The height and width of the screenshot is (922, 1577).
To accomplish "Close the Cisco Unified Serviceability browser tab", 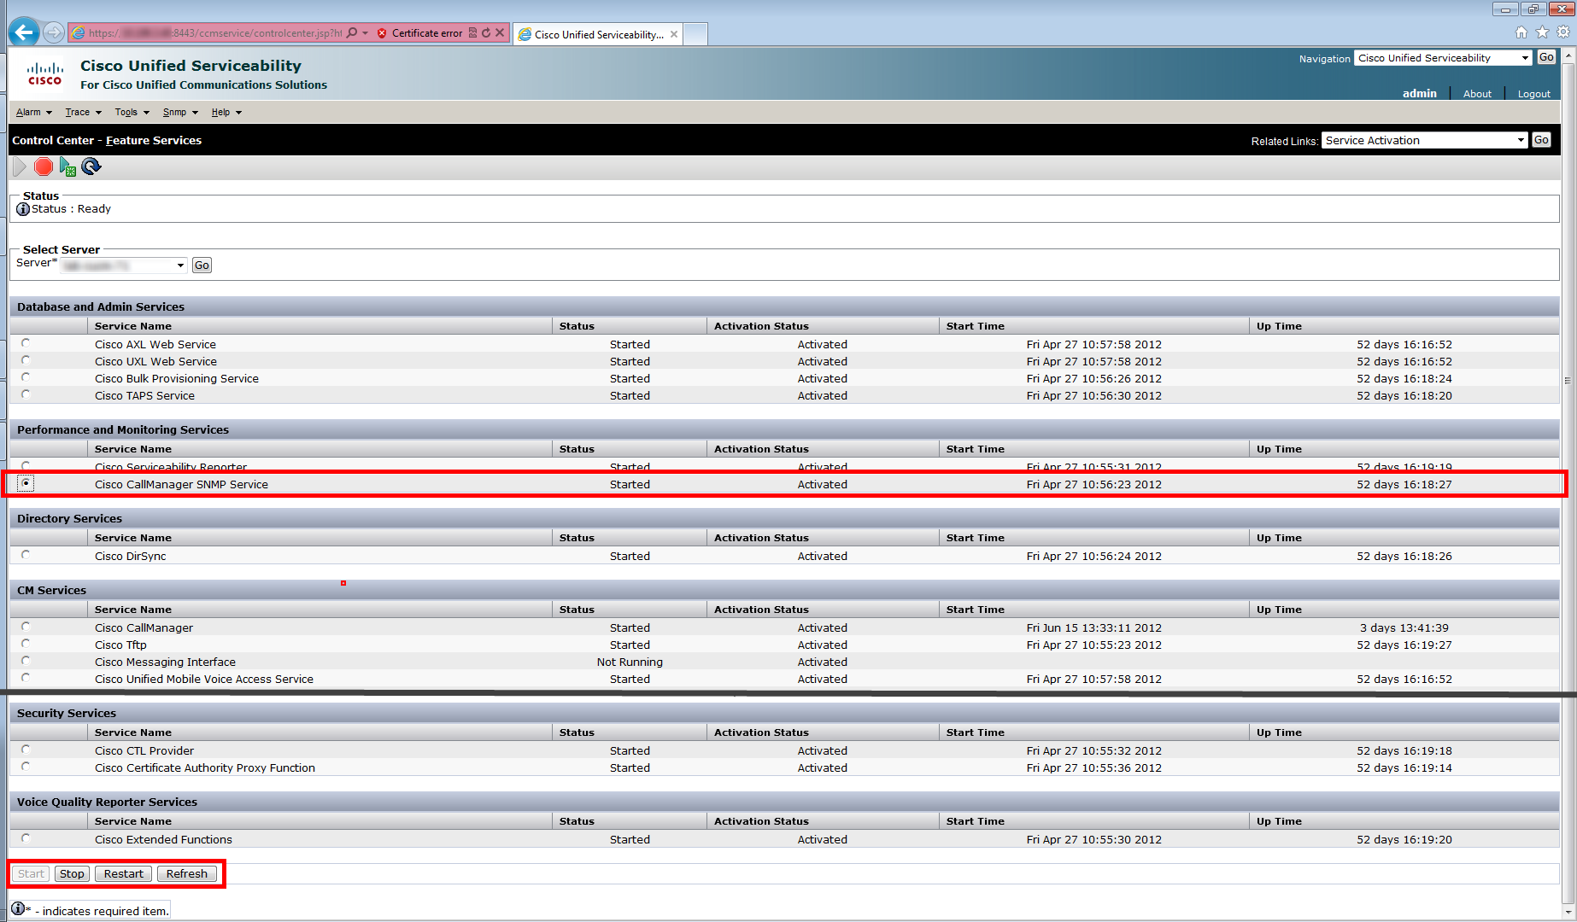I will pos(674,34).
